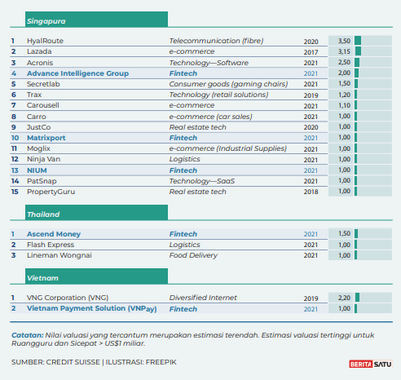Viewport: 401px width, 380px height.
Task: Click the BeritaSatu logo
Action: 371,364
